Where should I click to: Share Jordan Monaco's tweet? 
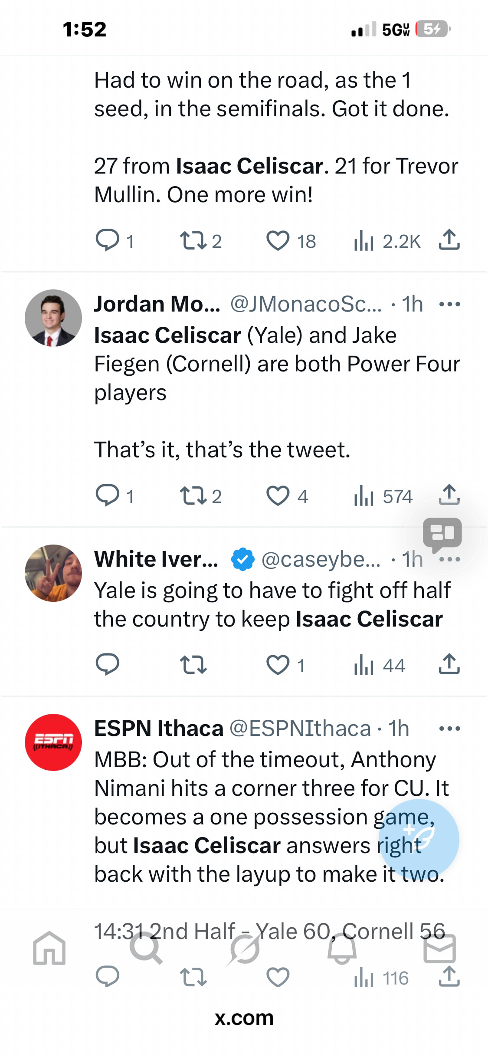[449, 495]
